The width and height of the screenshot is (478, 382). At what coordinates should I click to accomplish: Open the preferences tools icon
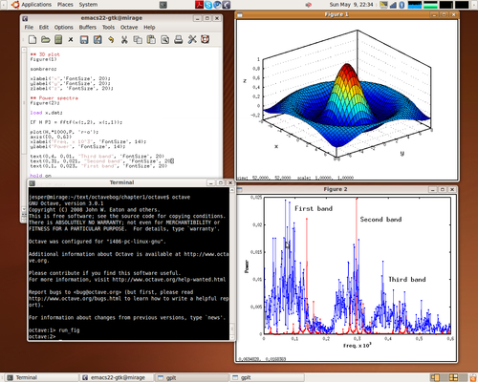192,39
